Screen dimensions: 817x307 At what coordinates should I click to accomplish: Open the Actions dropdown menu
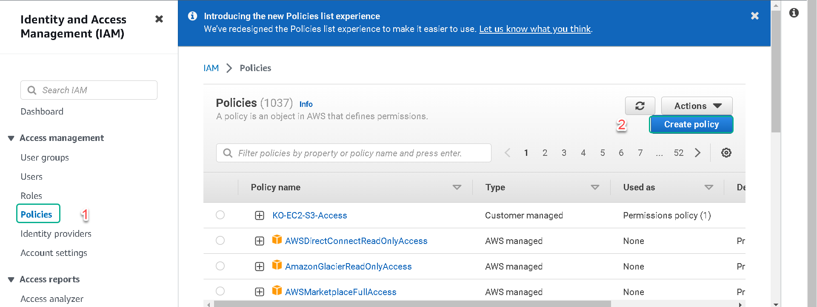(697, 106)
